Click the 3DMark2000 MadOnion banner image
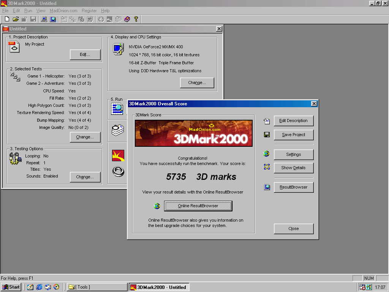The width and height of the screenshot is (389, 292). (x=194, y=133)
